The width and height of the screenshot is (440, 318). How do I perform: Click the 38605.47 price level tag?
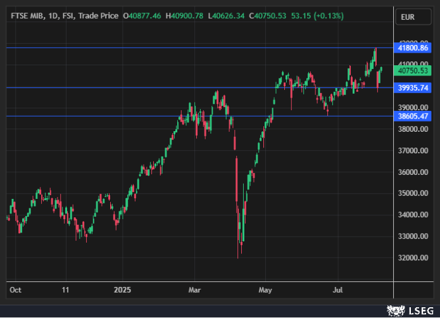tap(413, 116)
